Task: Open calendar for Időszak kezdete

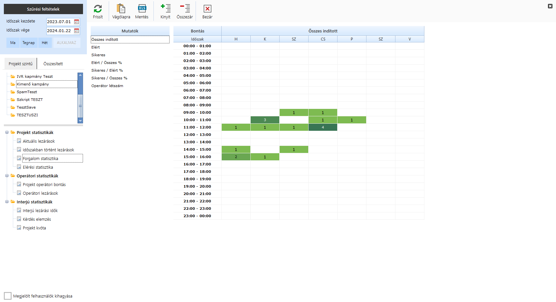Action: coord(77,22)
